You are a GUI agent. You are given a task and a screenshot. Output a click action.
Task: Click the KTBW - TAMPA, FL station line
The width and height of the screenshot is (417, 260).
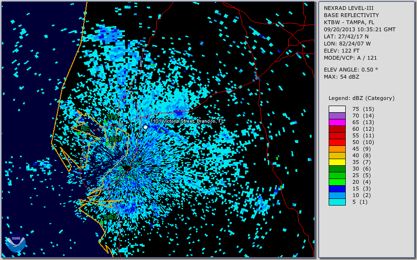tap(349, 22)
